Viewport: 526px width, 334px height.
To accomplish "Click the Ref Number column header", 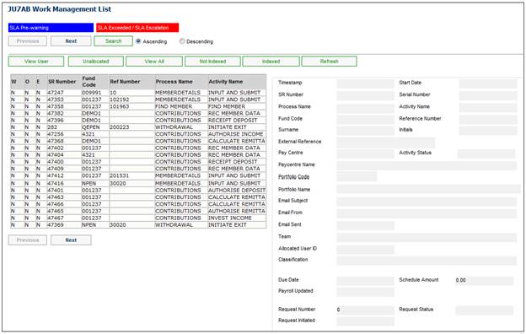I will click(131, 82).
